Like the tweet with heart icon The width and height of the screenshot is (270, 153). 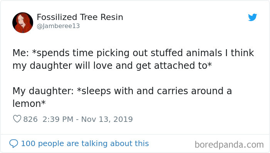tap(17, 119)
